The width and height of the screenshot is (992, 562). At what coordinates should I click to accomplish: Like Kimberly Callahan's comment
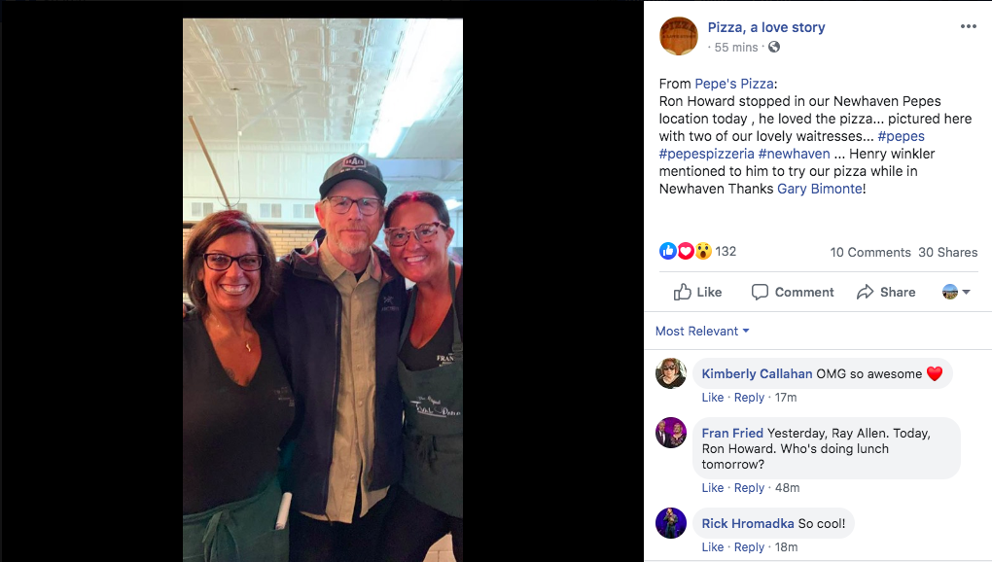712,397
